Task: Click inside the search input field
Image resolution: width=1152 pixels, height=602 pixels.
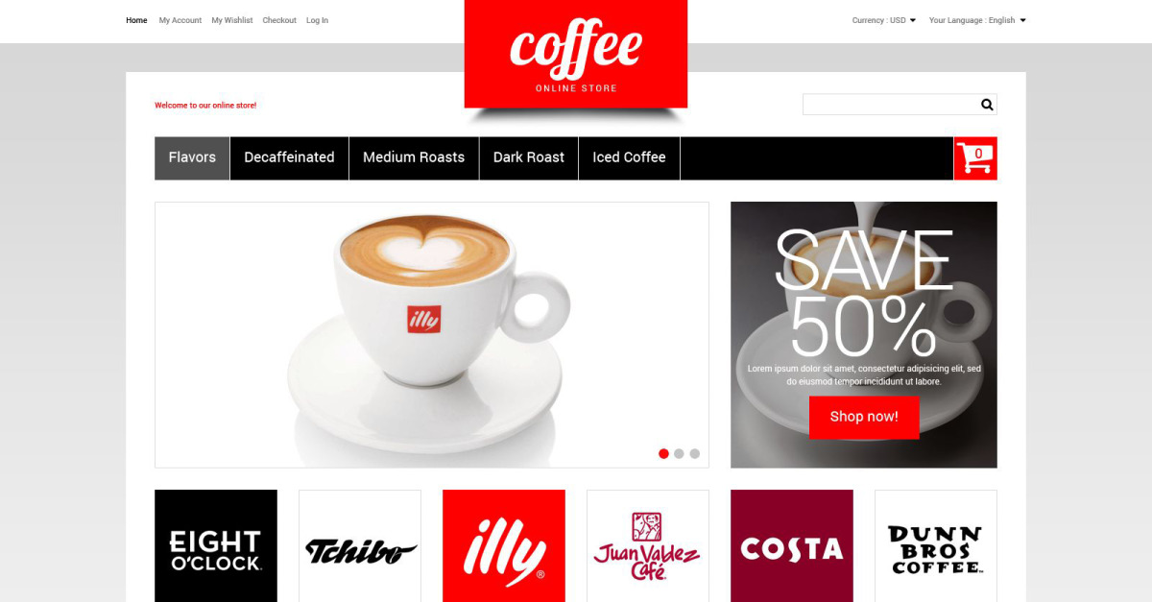Action: [x=890, y=105]
